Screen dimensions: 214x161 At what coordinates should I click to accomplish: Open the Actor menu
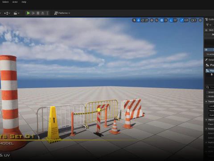click(x=15, y=2)
